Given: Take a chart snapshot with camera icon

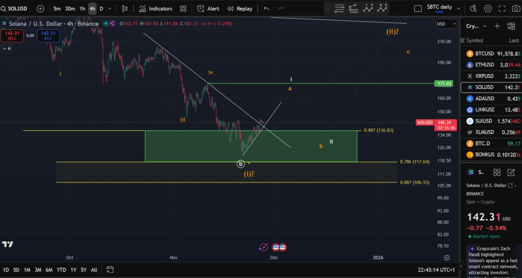Looking at the screenshot, I should coord(516,9).
